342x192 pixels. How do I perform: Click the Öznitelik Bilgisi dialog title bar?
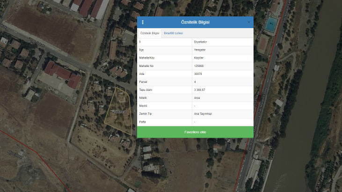[x=195, y=22]
